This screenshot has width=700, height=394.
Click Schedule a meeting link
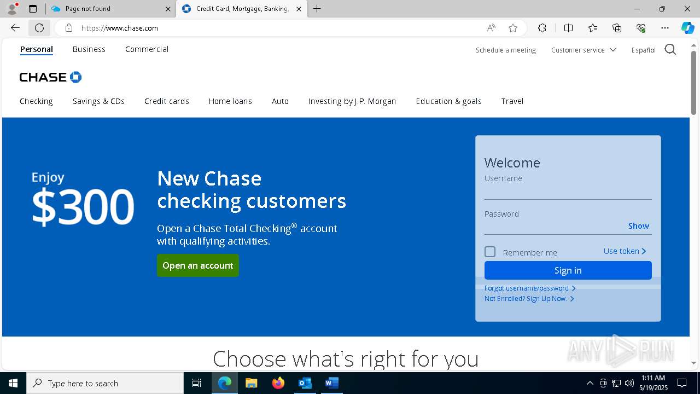506,50
